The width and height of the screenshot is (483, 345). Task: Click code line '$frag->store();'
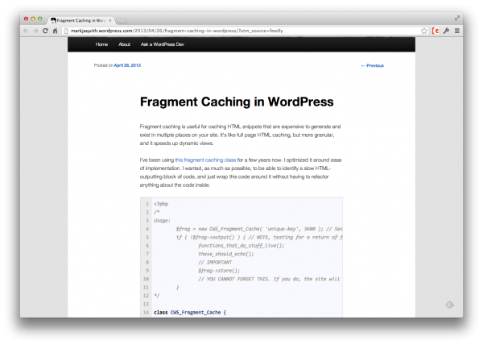(219, 271)
